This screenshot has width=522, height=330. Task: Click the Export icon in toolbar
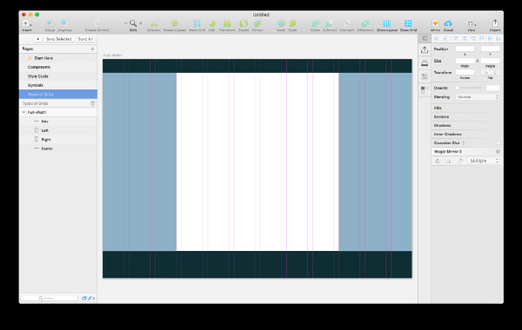coord(495,23)
